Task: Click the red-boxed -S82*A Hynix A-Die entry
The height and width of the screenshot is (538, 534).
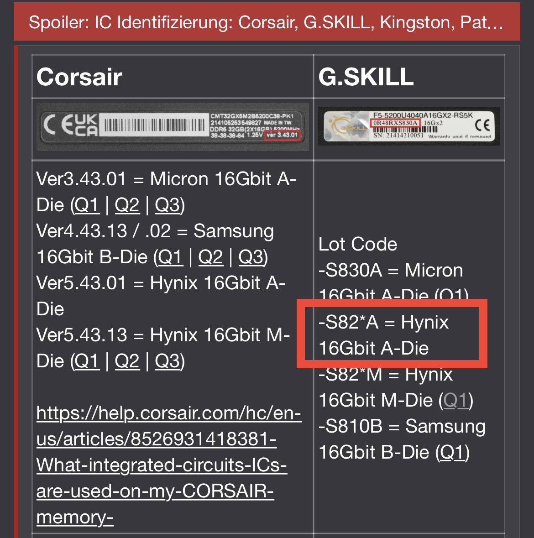Action: coord(383,335)
